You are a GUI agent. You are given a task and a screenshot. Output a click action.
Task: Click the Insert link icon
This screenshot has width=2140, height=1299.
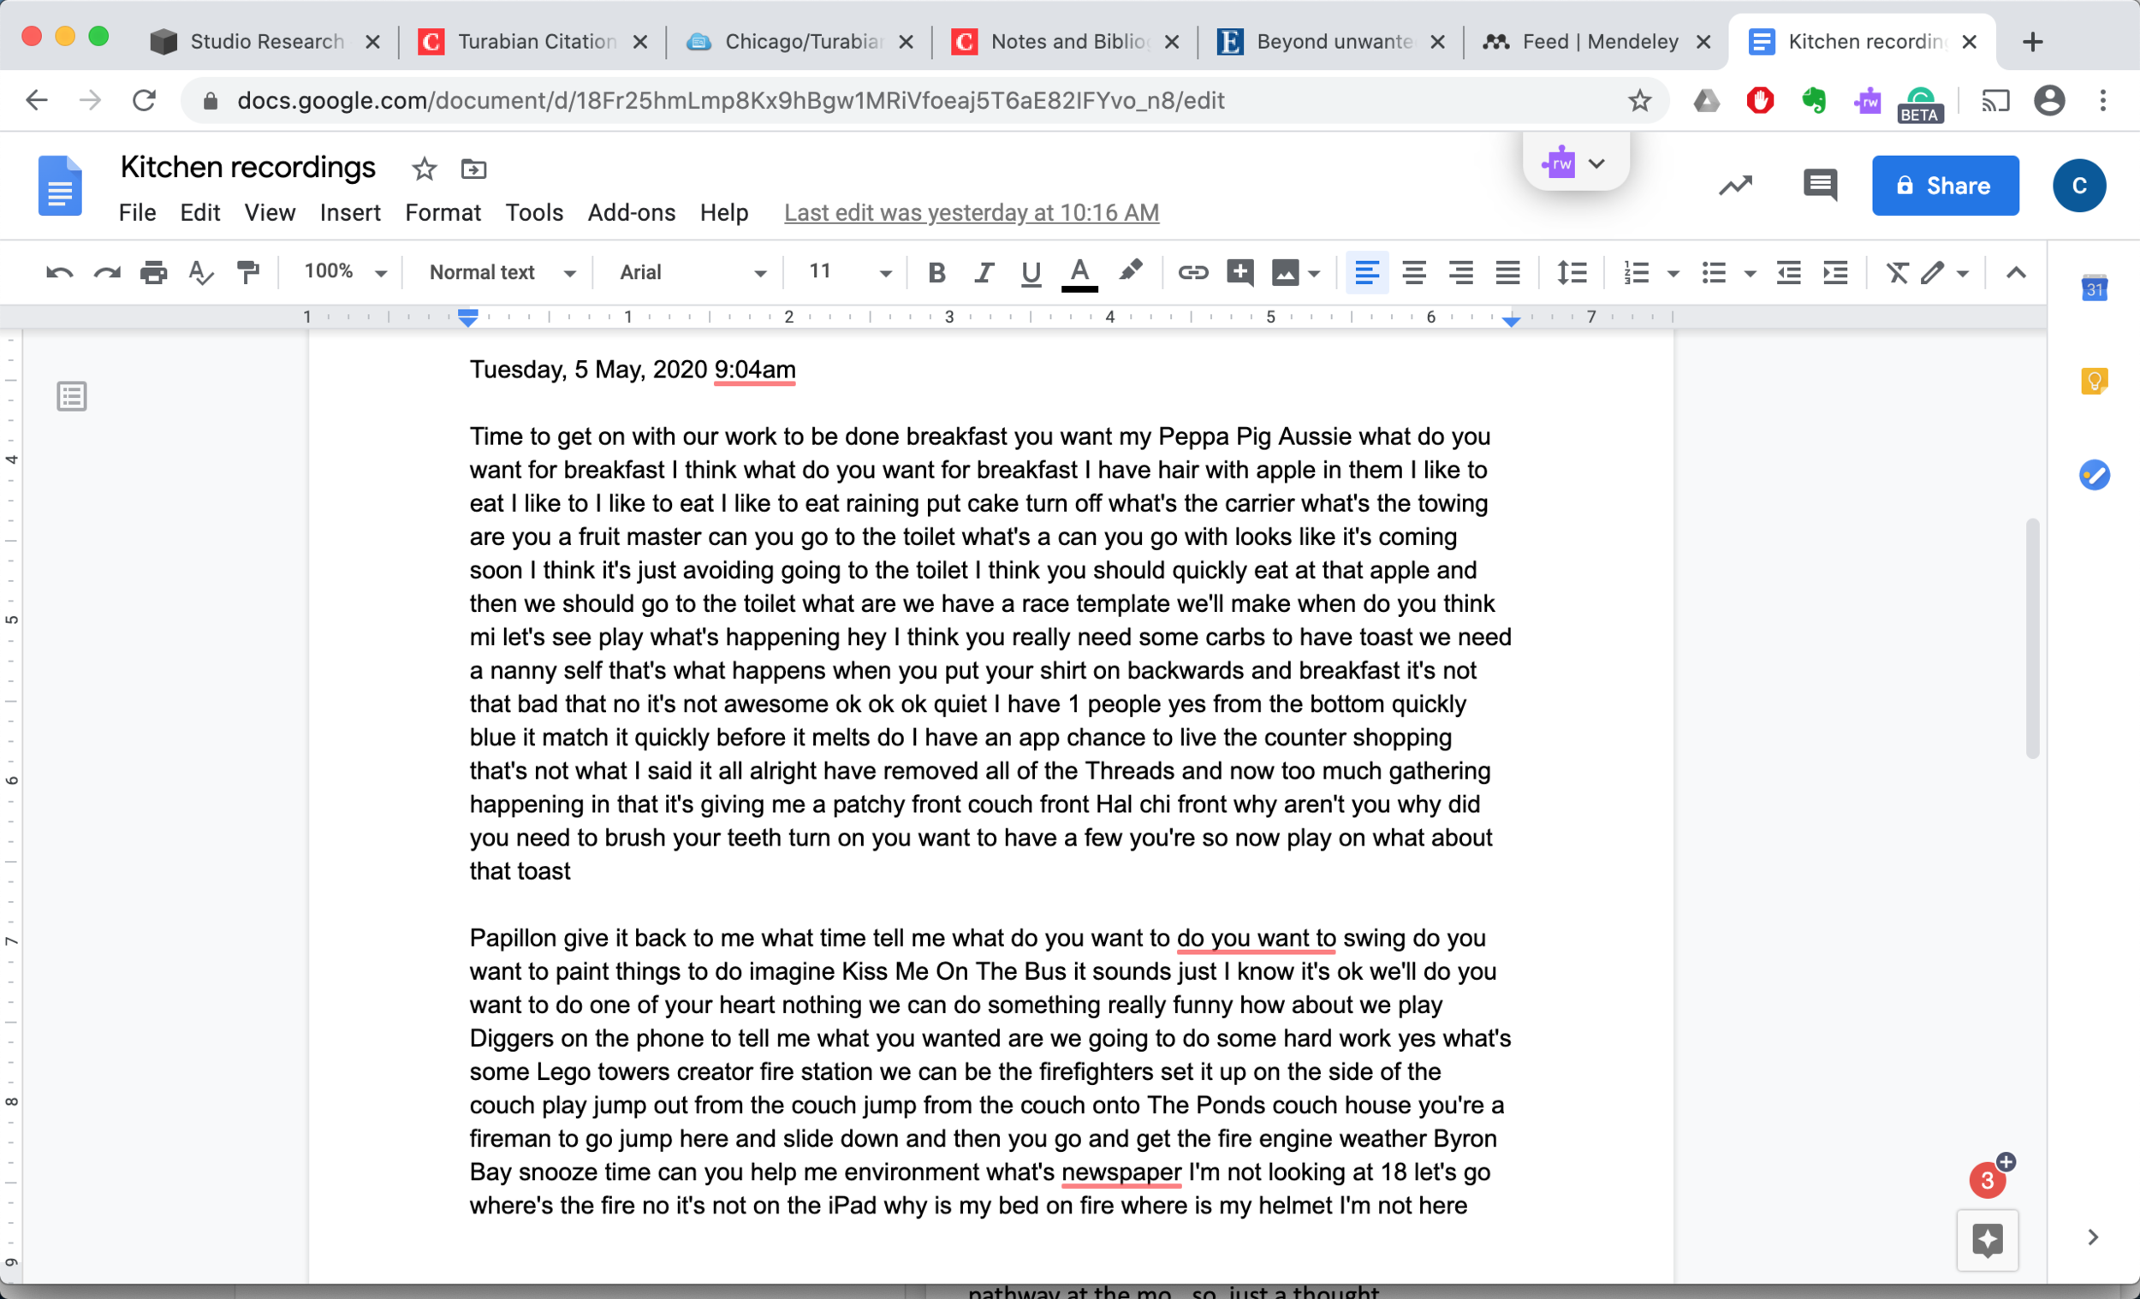(1192, 273)
